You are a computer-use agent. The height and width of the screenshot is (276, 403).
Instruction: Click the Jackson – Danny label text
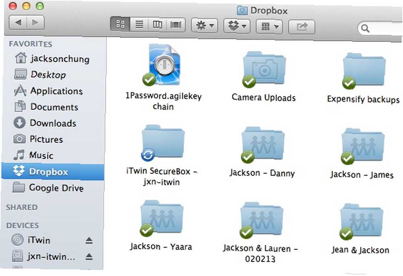(262, 173)
